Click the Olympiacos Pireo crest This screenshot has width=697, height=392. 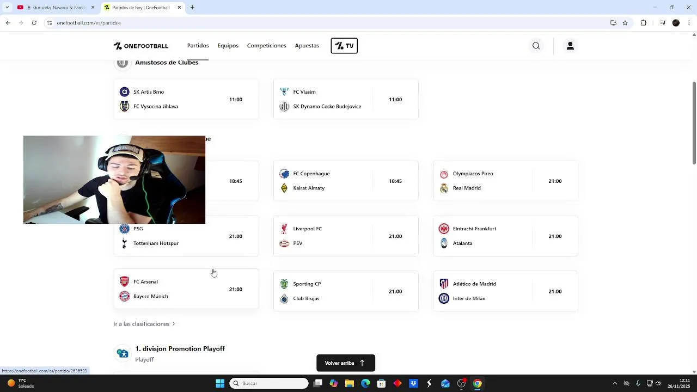pos(444,174)
